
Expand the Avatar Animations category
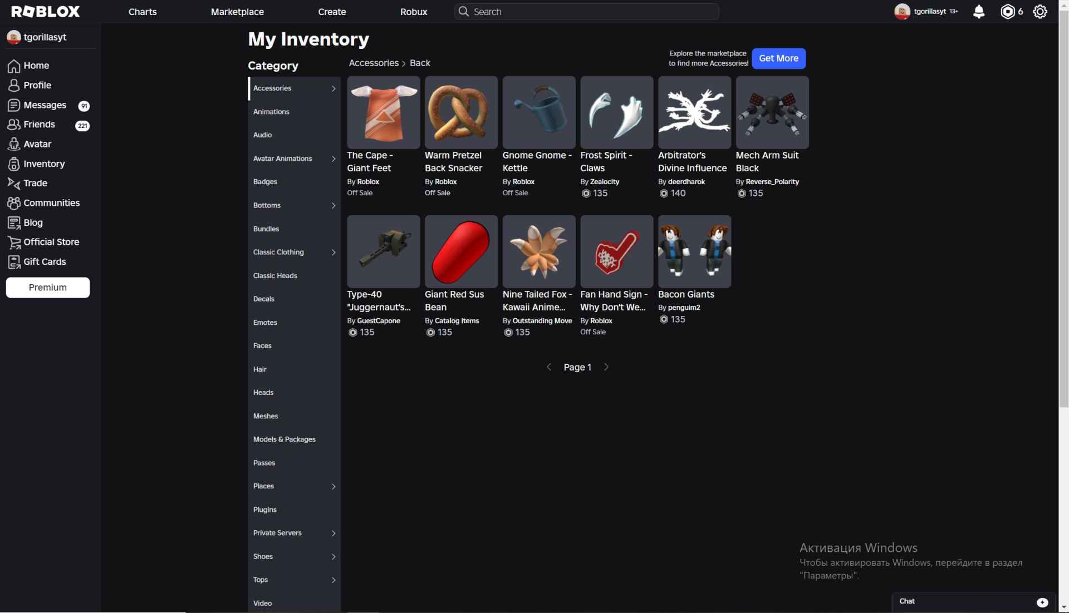334,159
